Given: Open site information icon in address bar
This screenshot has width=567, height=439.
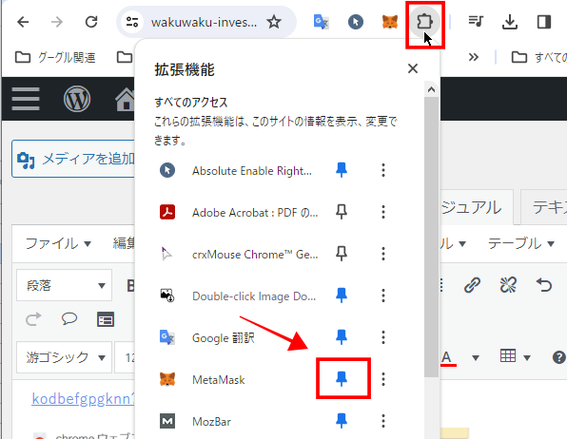Looking at the screenshot, I should click(x=132, y=22).
